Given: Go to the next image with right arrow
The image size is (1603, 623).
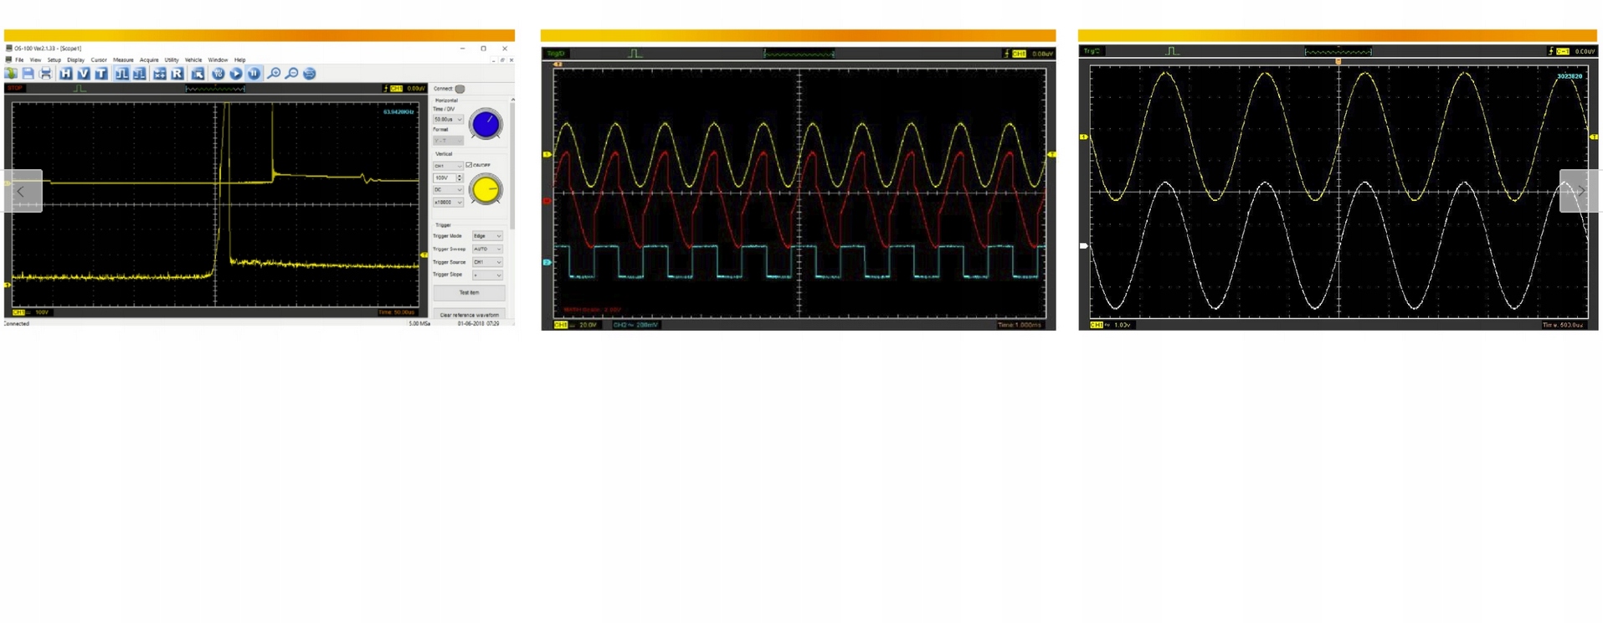Looking at the screenshot, I should coord(1580,191).
